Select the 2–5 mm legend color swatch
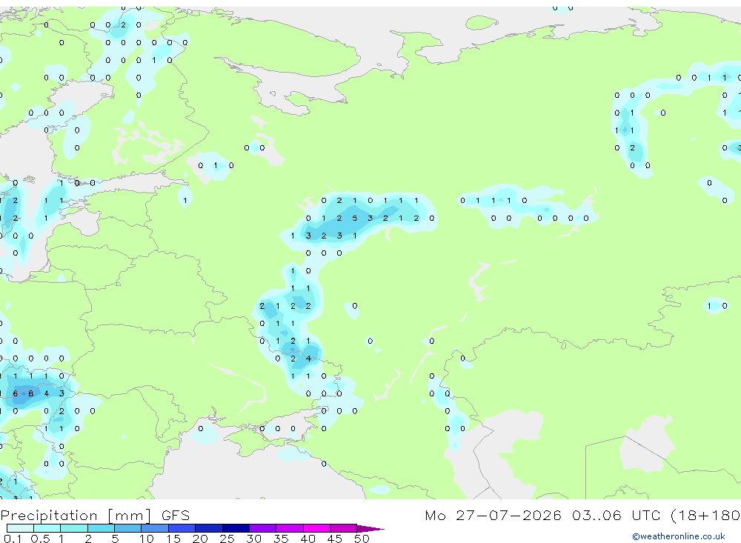Viewport: 741px width, 543px height. 101,528
